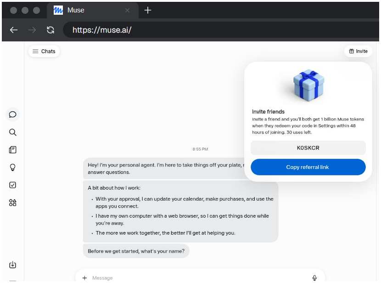Open the notebook library icon in sidebar
This screenshot has width=381, height=283.
point(13,150)
